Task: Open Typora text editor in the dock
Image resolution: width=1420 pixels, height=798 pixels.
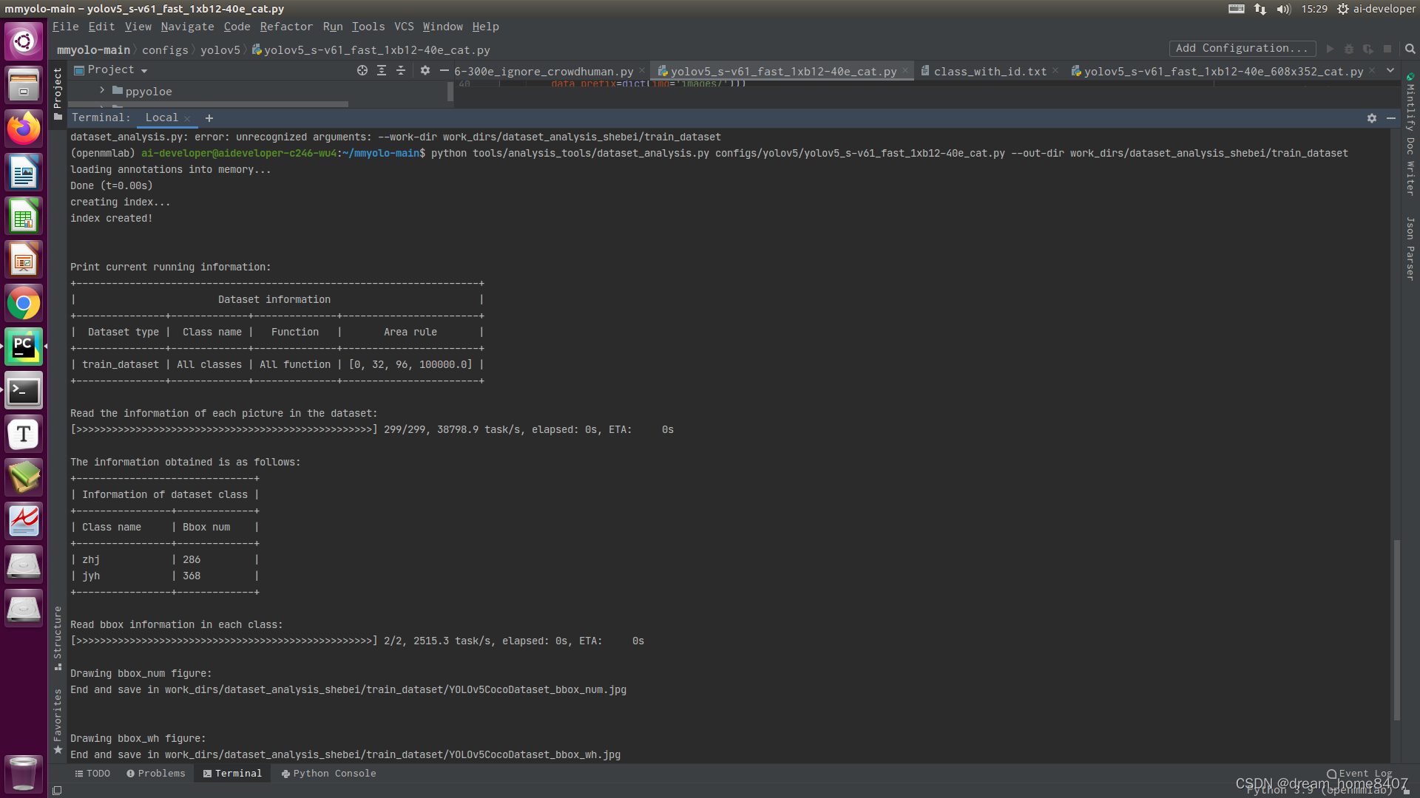Action: coord(24,434)
